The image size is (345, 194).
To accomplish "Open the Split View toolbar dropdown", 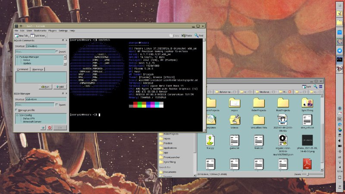I will tap(38, 36).
